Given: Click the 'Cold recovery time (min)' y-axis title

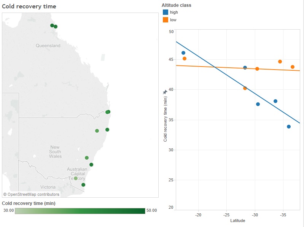Looking at the screenshot, I should (x=166, y=119).
